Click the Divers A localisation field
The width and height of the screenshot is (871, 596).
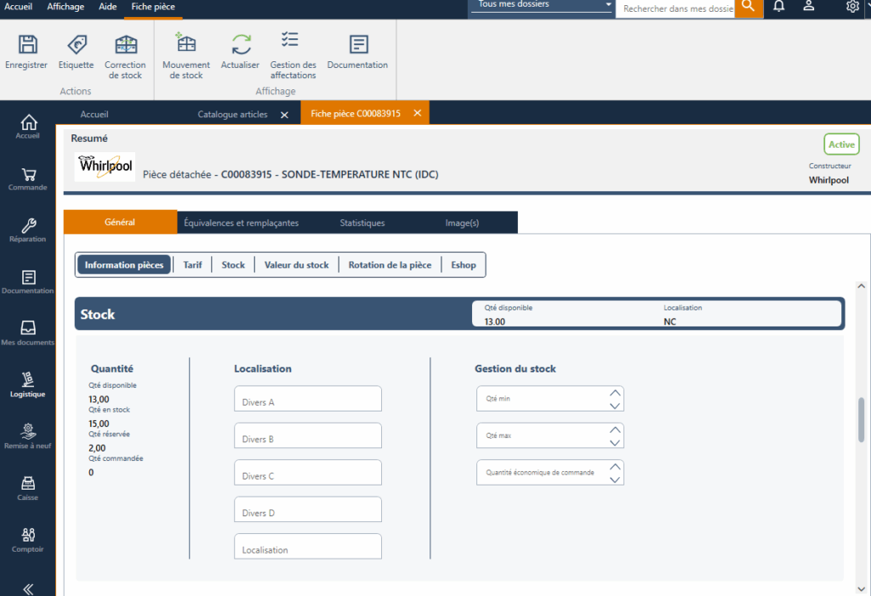(x=307, y=399)
